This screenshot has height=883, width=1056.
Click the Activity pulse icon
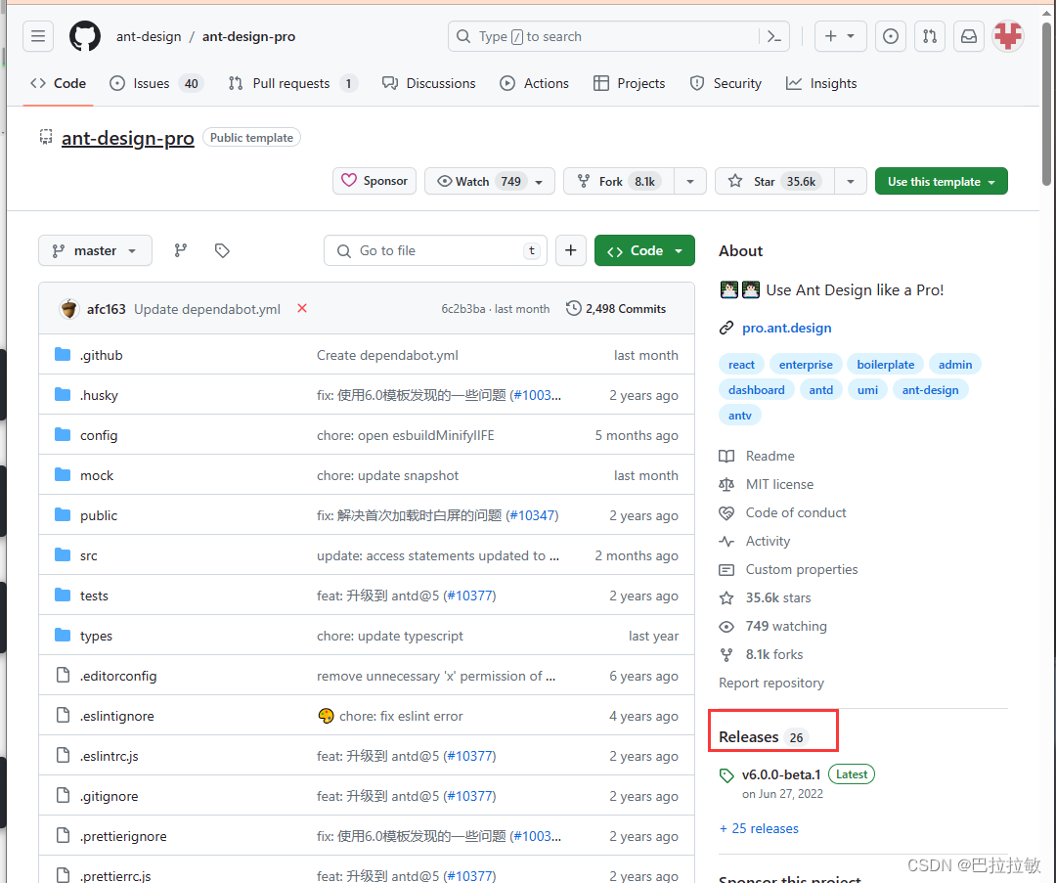[726, 541]
